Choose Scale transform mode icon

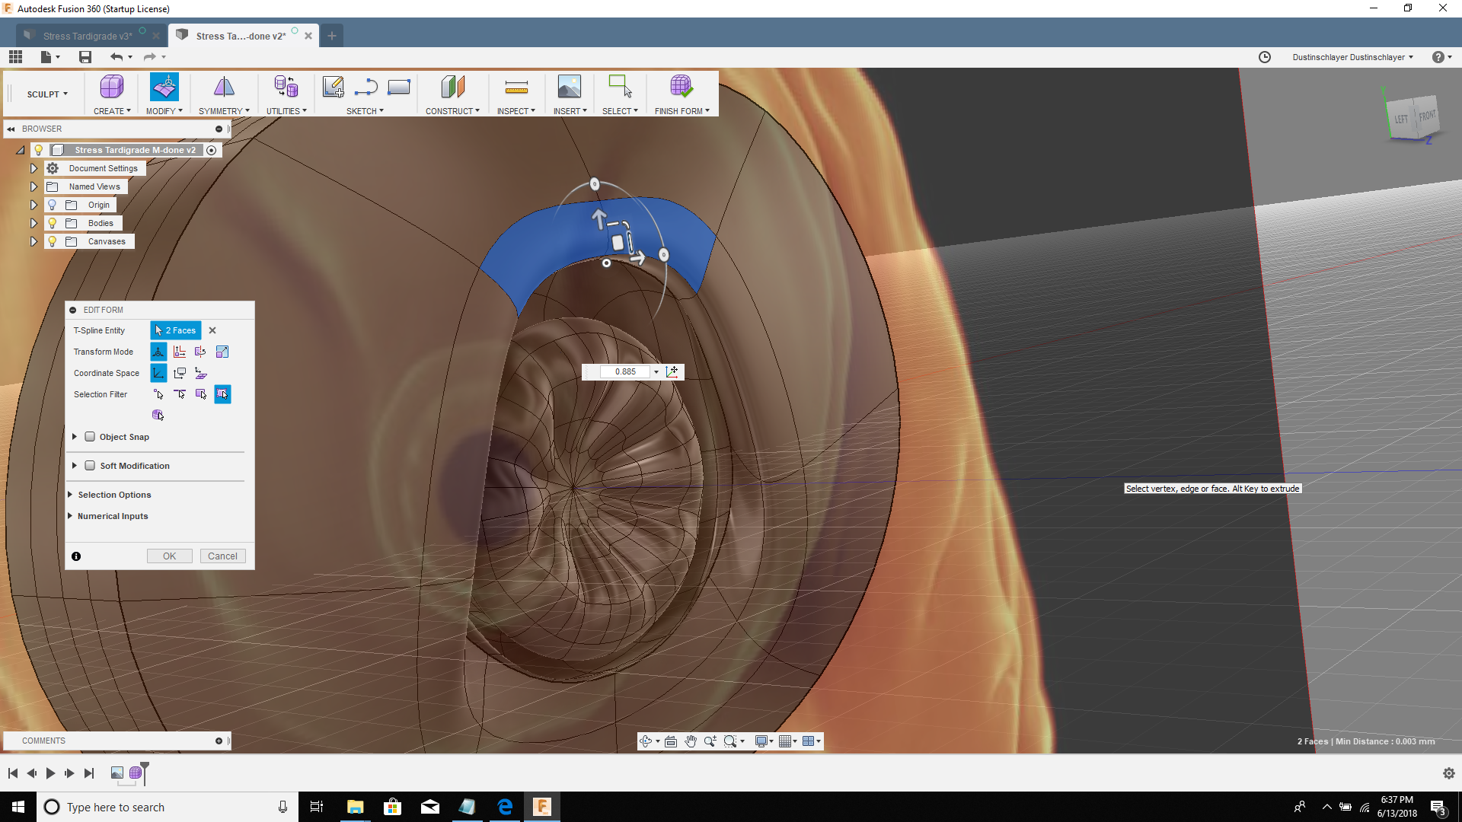(x=222, y=352)
